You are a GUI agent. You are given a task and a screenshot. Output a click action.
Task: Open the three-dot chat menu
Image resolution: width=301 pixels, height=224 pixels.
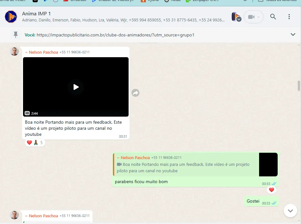[x=289, y=17]
